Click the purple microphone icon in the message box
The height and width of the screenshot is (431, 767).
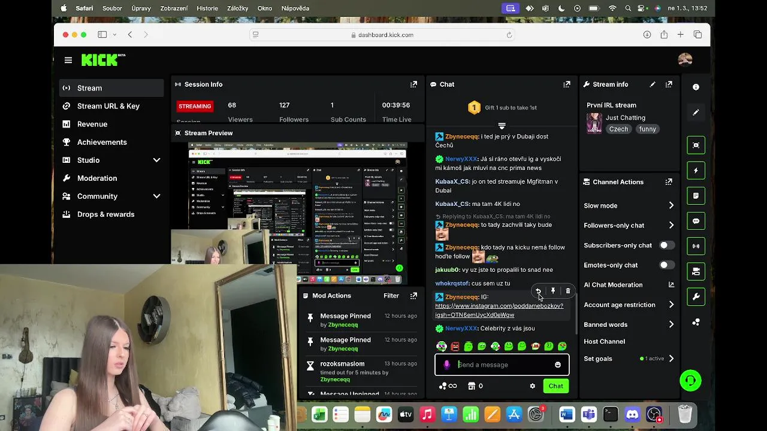point(446,365)
